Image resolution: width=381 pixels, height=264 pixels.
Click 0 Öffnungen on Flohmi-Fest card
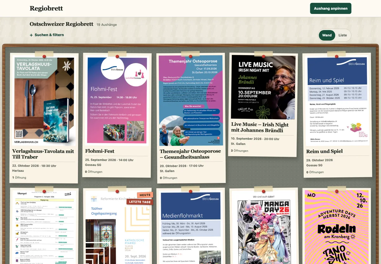coord(94,172)
